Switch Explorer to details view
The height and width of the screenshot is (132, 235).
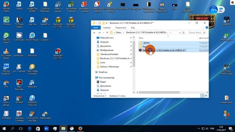(202, 96)
